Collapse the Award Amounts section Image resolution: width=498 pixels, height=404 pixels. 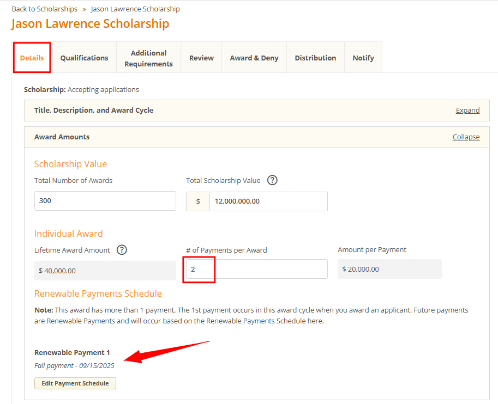pyautogui.click(x=466, y=137)
